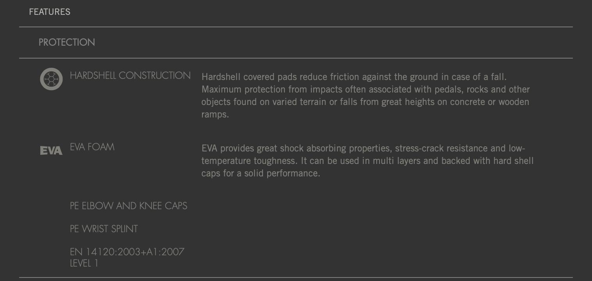
Task: Click the EVA shock absorbing description paragraph
Action: click(367, 161)
